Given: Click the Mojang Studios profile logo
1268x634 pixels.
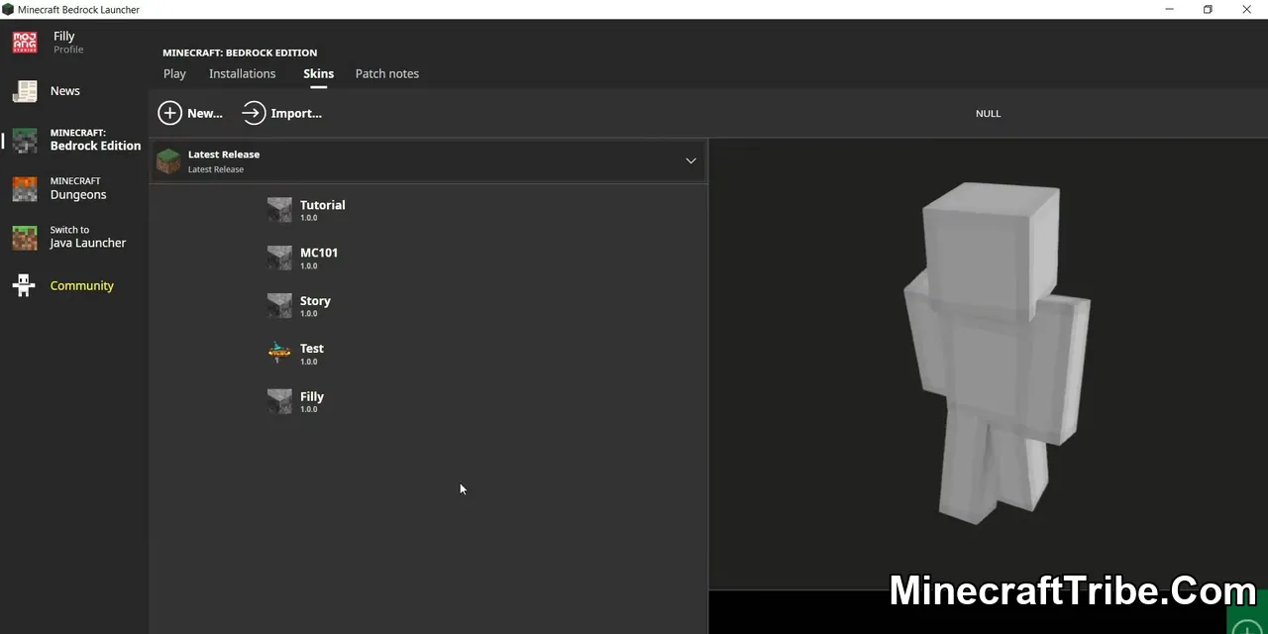Looking at the screenshot, I should [25, 43].
